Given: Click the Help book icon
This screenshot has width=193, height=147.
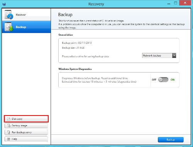Looking at the screenshot, I should point(8,139).
